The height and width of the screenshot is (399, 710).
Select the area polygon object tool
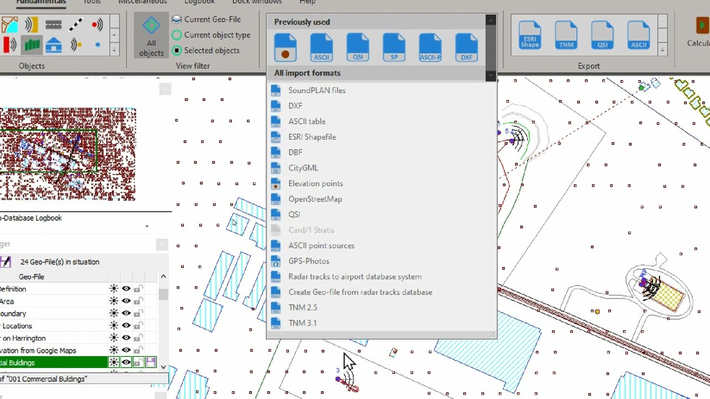9,25
